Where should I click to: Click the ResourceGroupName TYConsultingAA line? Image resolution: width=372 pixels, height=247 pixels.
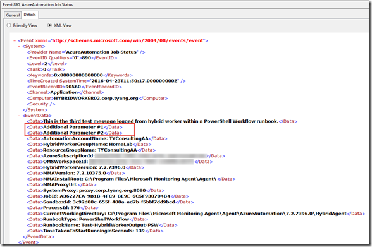(91, 150)
